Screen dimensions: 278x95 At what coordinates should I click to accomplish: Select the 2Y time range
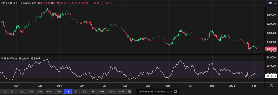(76, 91)
